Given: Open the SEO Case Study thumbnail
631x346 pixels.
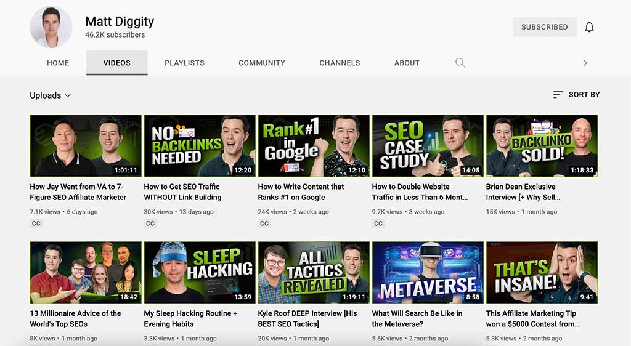Looking at the screenshot, I should (x=428, y=146).
